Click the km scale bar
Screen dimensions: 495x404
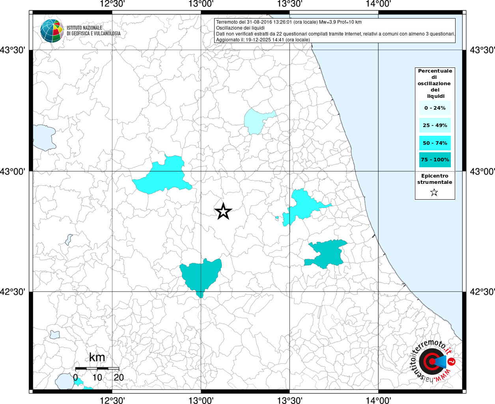tap(97, 368)
